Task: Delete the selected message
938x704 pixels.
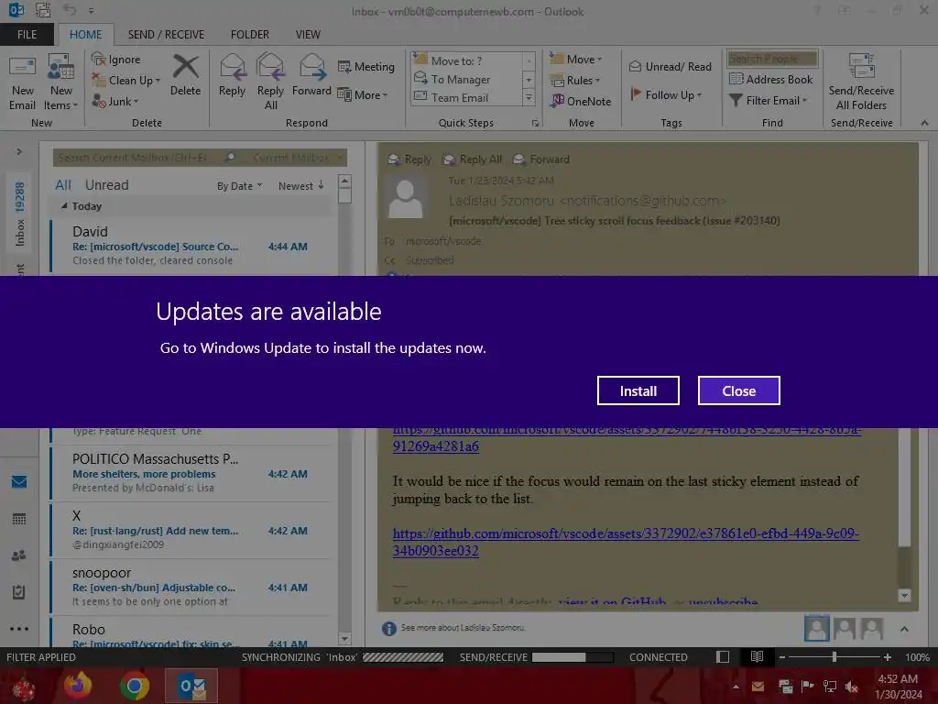Action: tap(185, 75)
